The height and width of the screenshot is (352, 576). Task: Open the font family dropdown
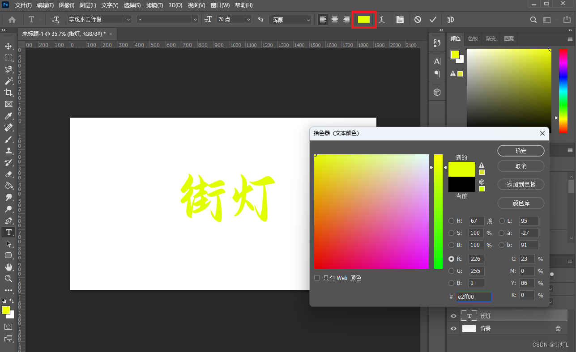coord(128,20)
